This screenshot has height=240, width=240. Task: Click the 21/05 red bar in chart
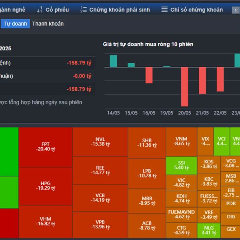[202, 80]
